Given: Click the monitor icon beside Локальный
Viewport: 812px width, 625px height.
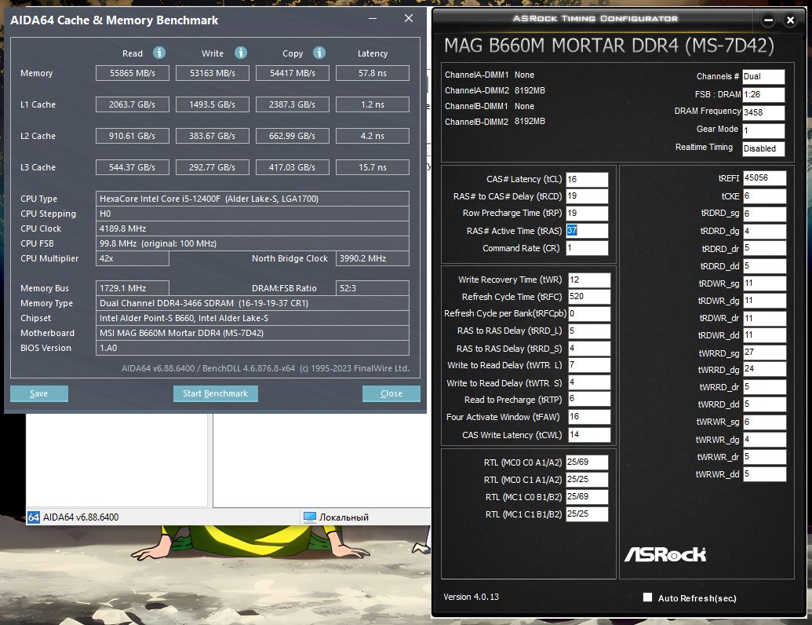Looking at the screenshot, I should click(x=310, y=517).
